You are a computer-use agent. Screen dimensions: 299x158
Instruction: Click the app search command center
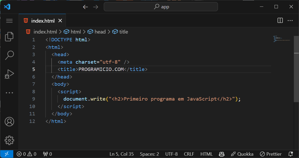161,7
